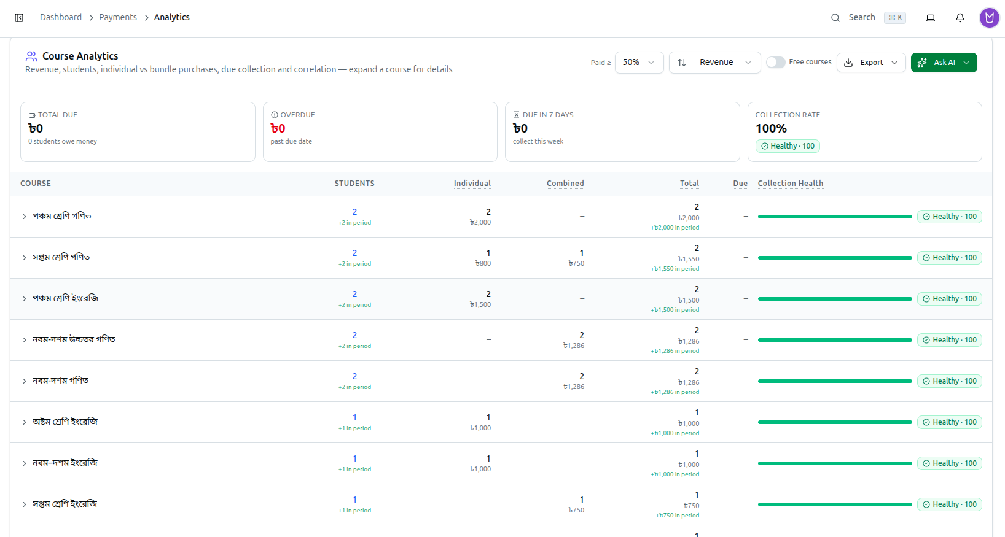Open the Revenue sort dropdown

pos(714,63)
